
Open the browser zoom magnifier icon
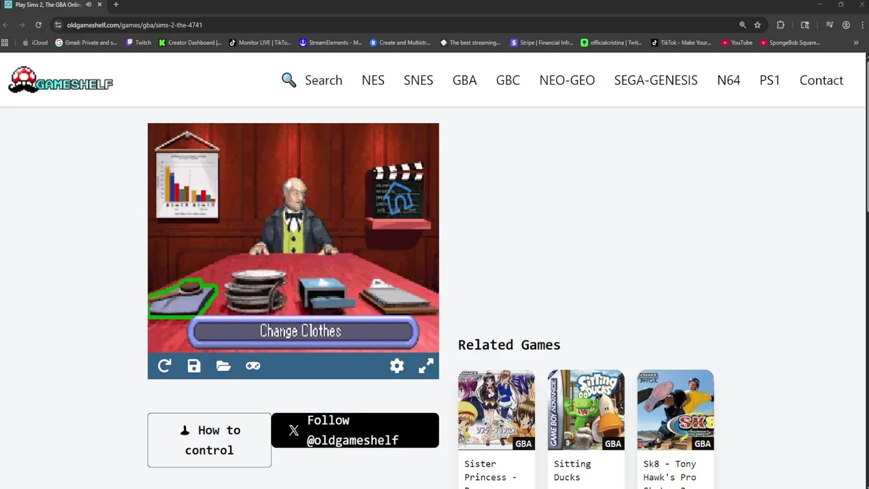tap(743, 25)
